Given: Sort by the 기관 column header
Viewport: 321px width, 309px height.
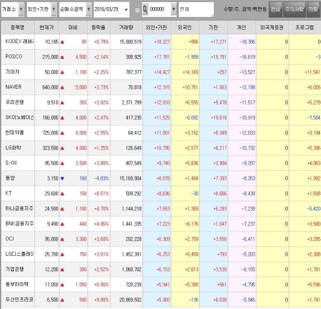Looking at the screenshot, I should point(213,27).
